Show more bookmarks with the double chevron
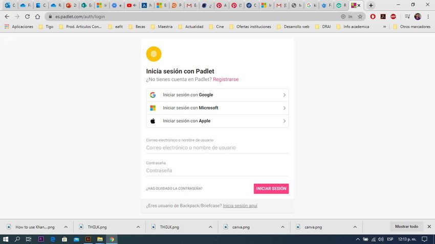The width and height of the screenshot is (435, 244). [x=384, y=27]
